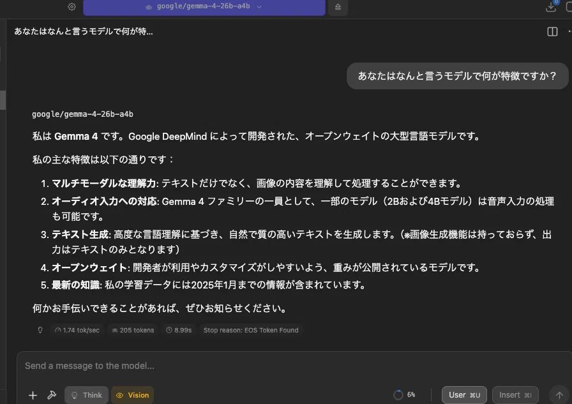The image size is (572, 404).
Task: Select the user message bubble あなたはなんと言うモデル
Action: tap(457, 76)
